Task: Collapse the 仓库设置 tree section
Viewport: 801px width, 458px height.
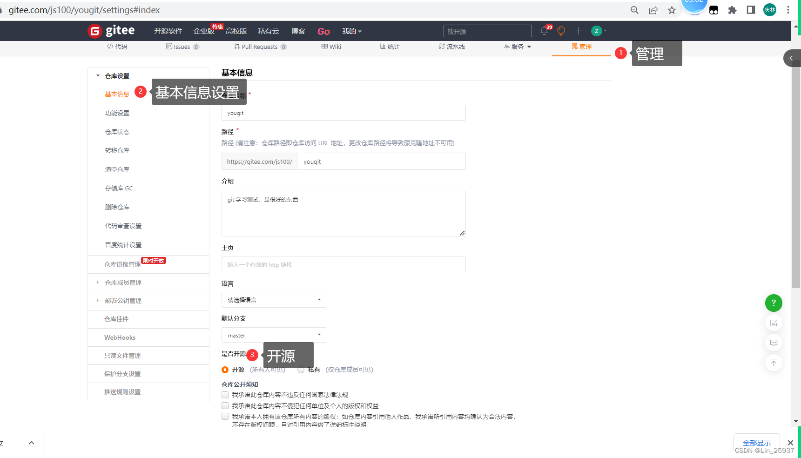Action: [x=98, y=75]
